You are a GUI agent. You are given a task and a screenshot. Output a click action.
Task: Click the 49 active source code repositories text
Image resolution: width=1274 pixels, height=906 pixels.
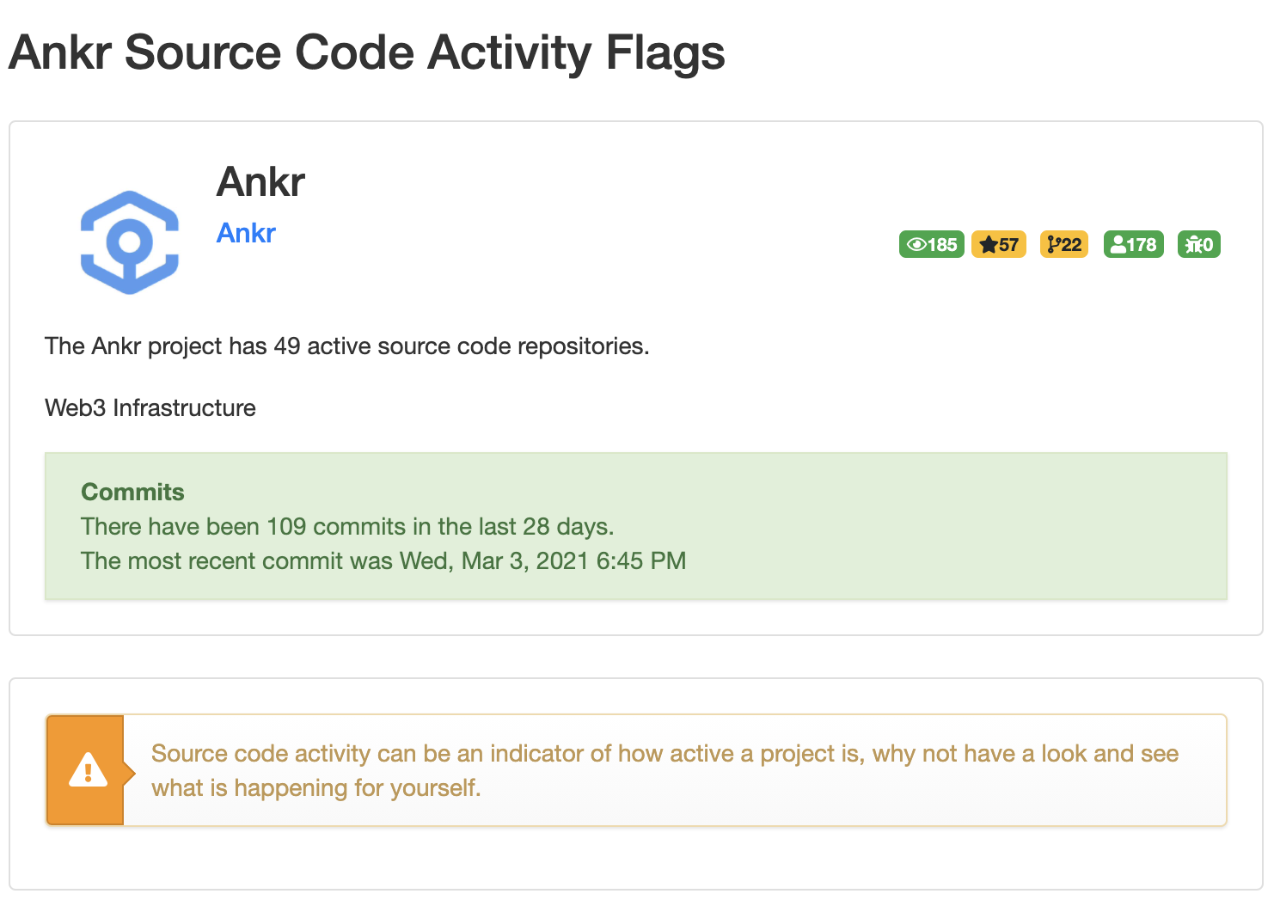pyautogui.click(x=347, y=346)
